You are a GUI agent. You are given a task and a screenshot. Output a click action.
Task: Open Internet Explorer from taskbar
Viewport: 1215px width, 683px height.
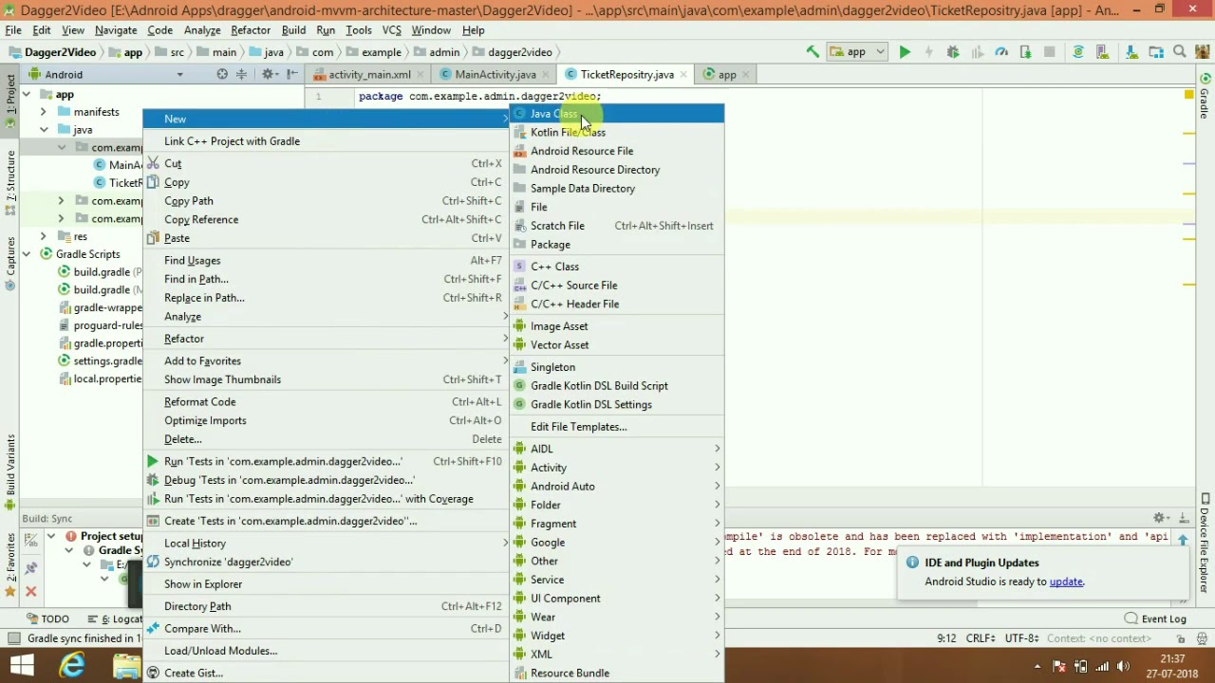pyautogui.click(x=73, y=666)
